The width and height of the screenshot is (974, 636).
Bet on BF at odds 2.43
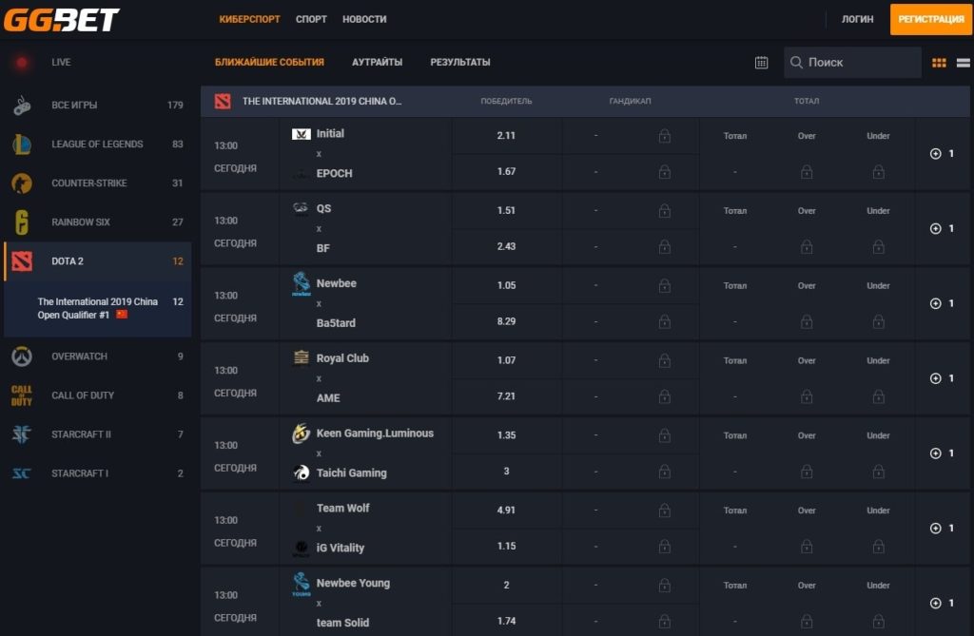(506, 246)
